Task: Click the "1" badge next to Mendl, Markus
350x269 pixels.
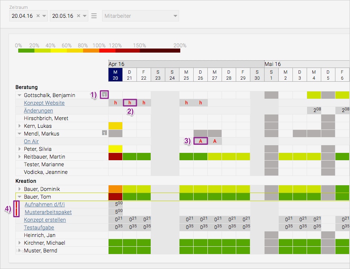Action: point(105,133)
